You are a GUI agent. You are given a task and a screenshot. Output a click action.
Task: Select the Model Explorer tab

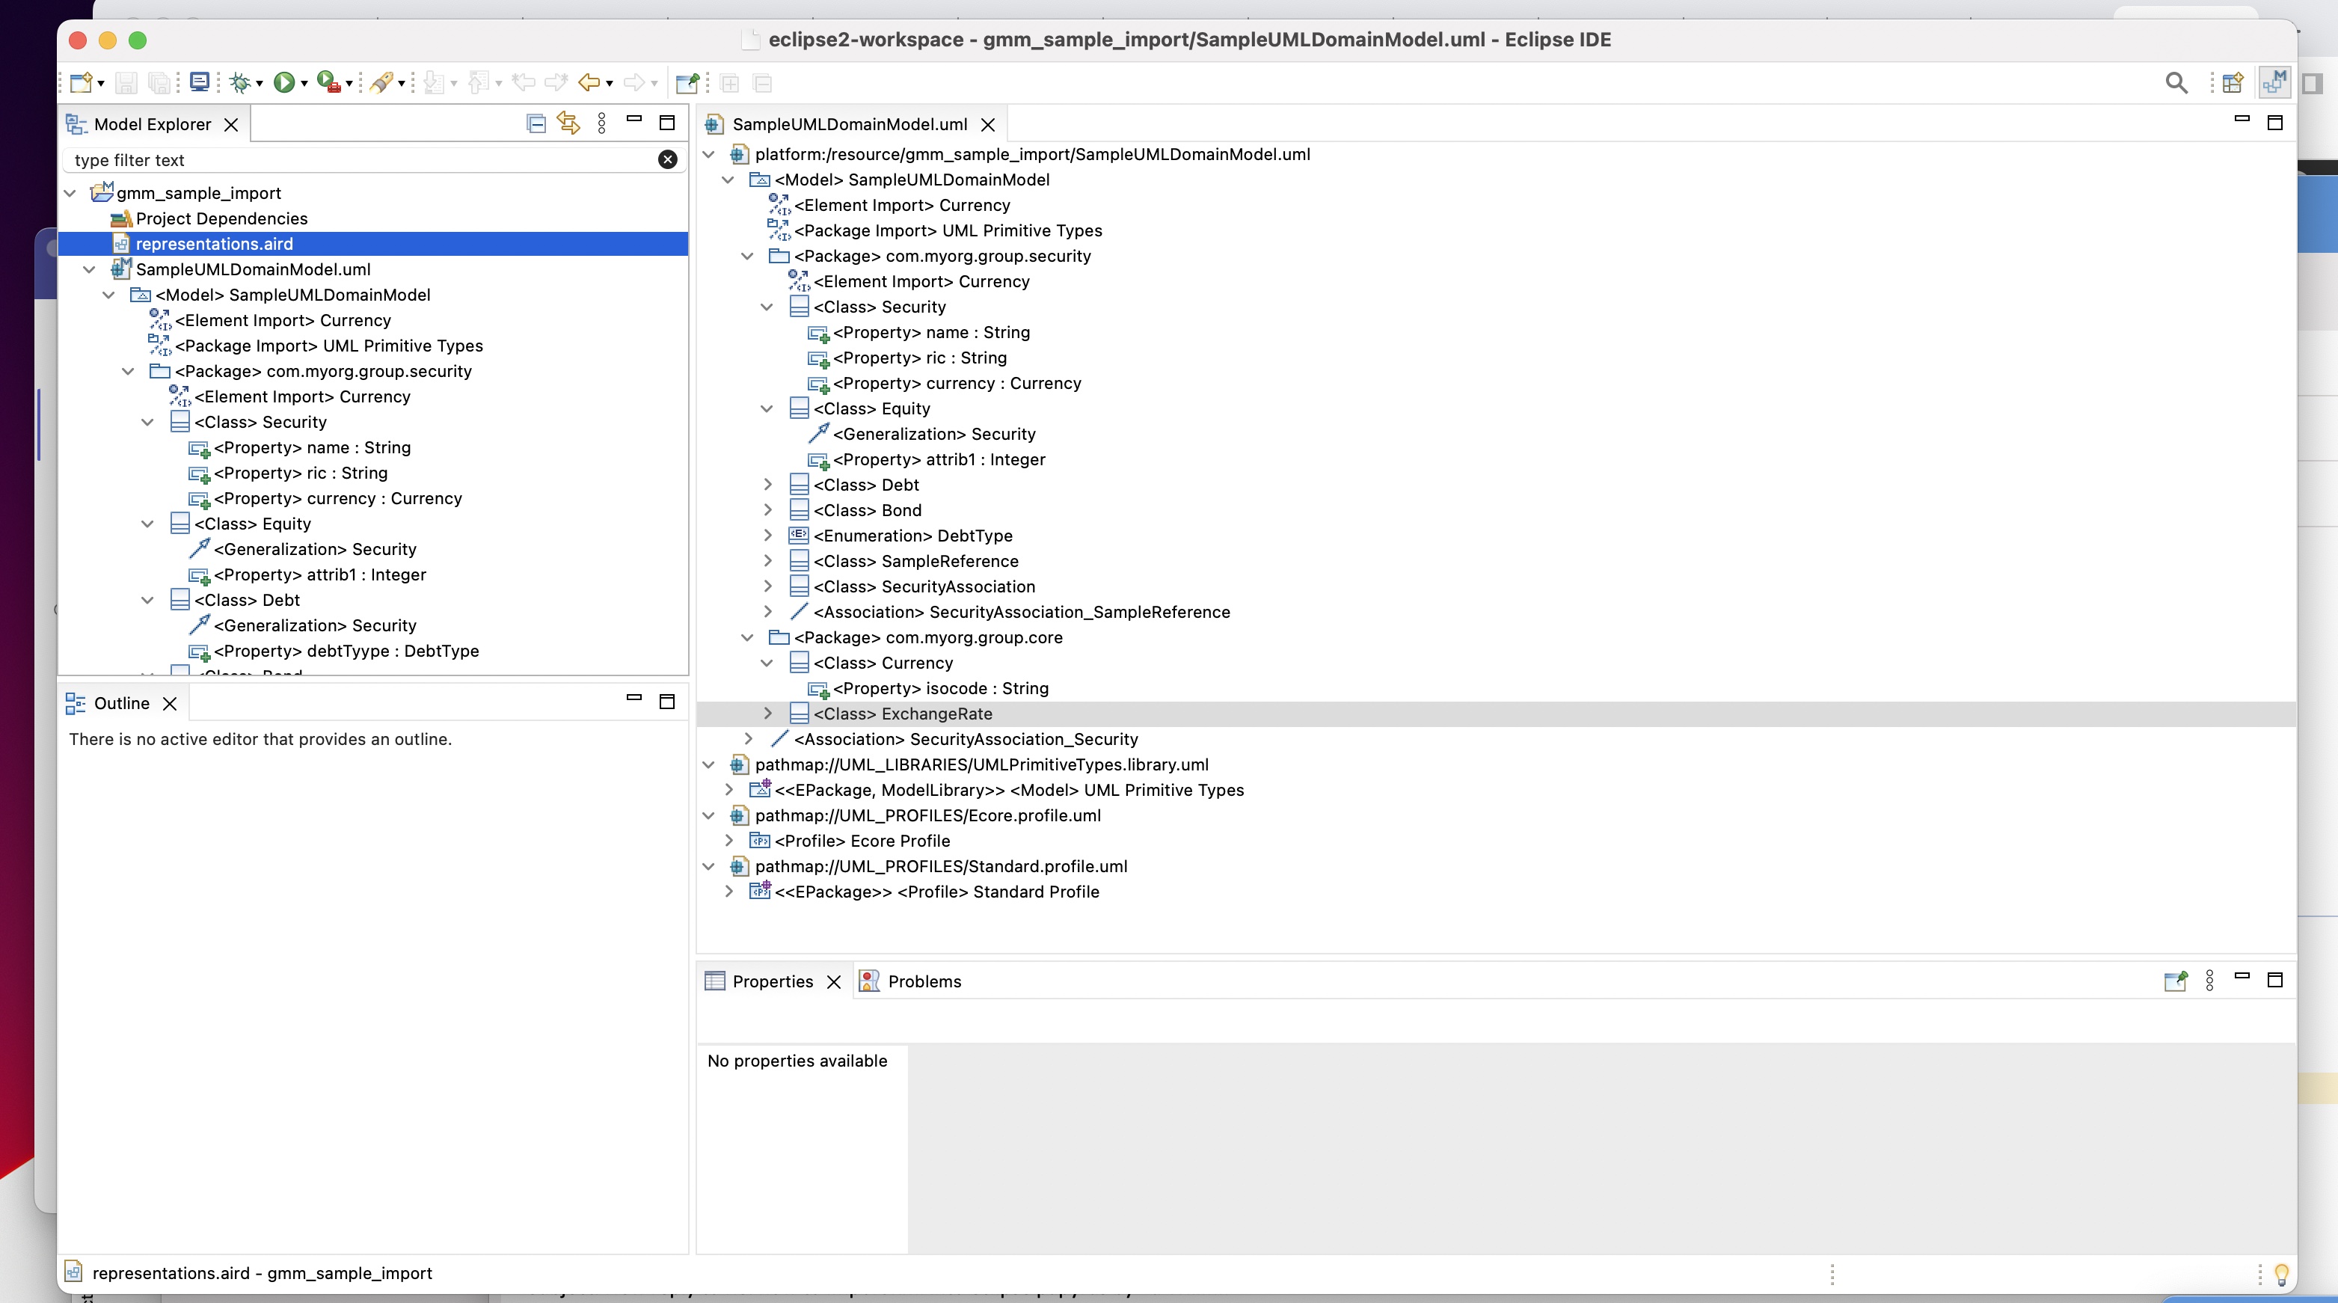[x=152, y=124]
